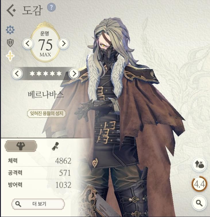Image resolution: width=210 pixels, height=217 pixels.
Task: Go back using the arrow beside 도감
Action: [11, 10]
